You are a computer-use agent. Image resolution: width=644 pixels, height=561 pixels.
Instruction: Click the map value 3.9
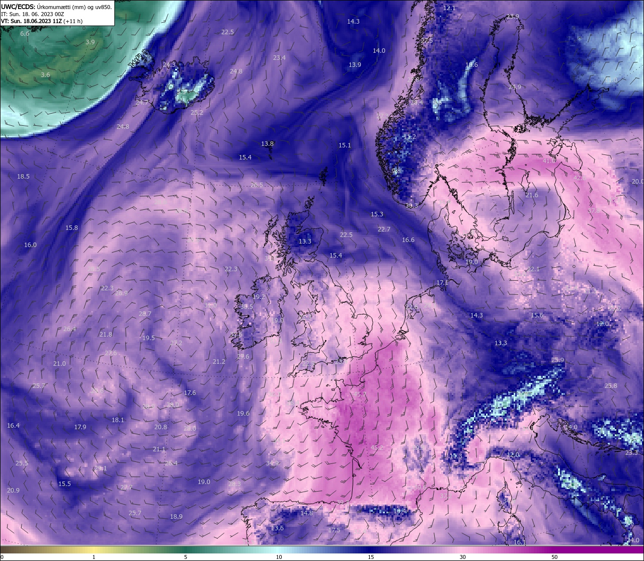90,42
